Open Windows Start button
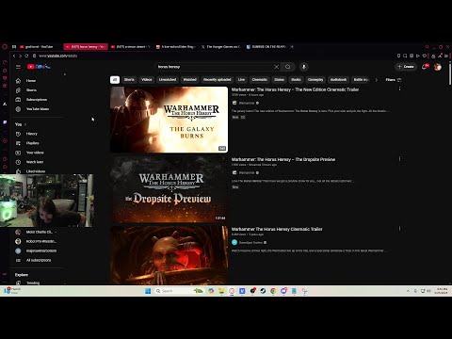This screenshot has height=339, width=452. tap(148, 291)
